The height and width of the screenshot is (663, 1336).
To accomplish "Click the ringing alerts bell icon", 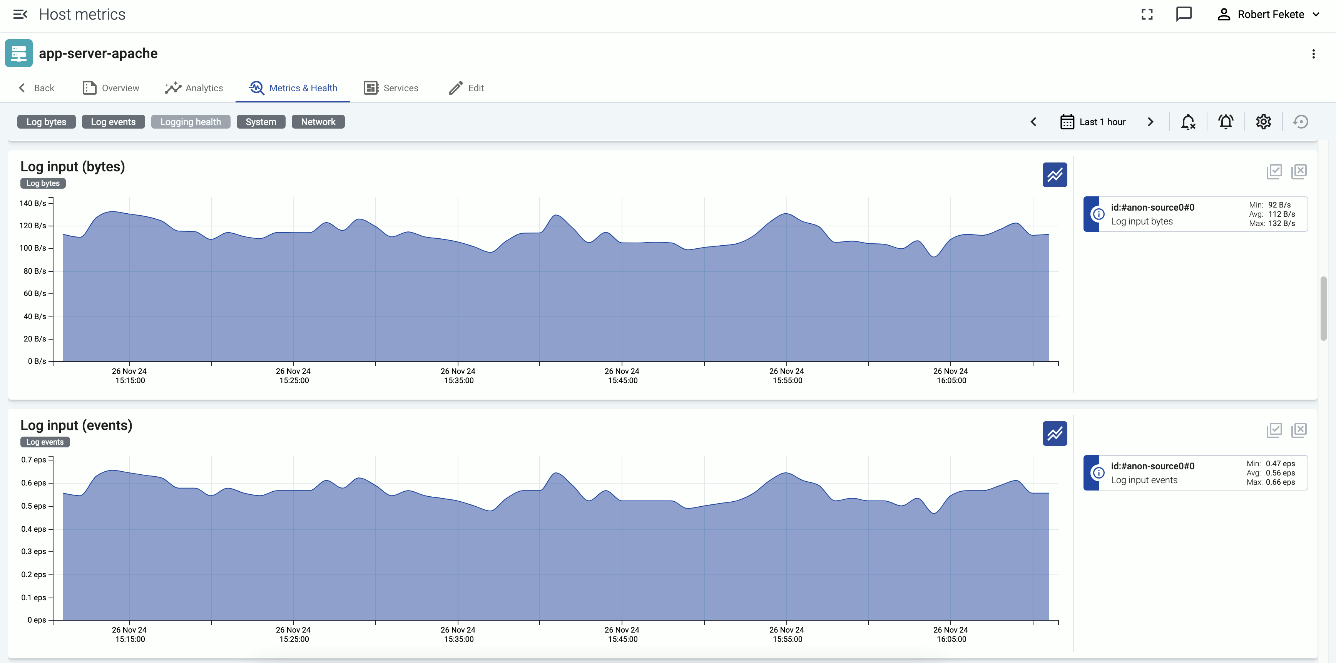I will click(1226, 122).
